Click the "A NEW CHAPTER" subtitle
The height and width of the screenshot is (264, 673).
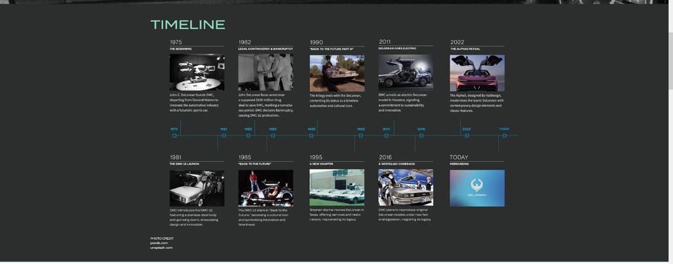pyautogui.click(x=321, y=164)
